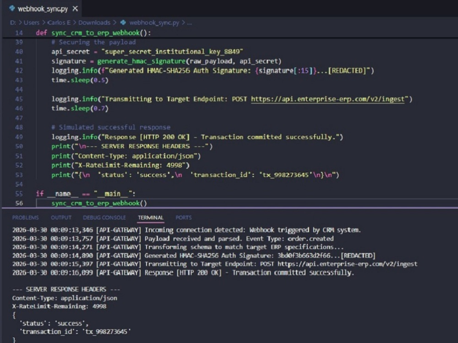
Task: Click line number 14 in the gutter
Action: point(19,33)
